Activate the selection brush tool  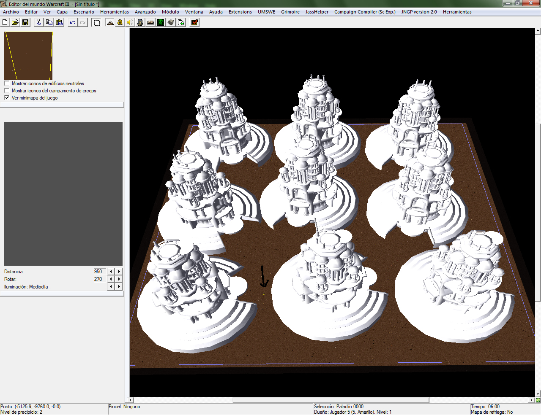(97, 22)
